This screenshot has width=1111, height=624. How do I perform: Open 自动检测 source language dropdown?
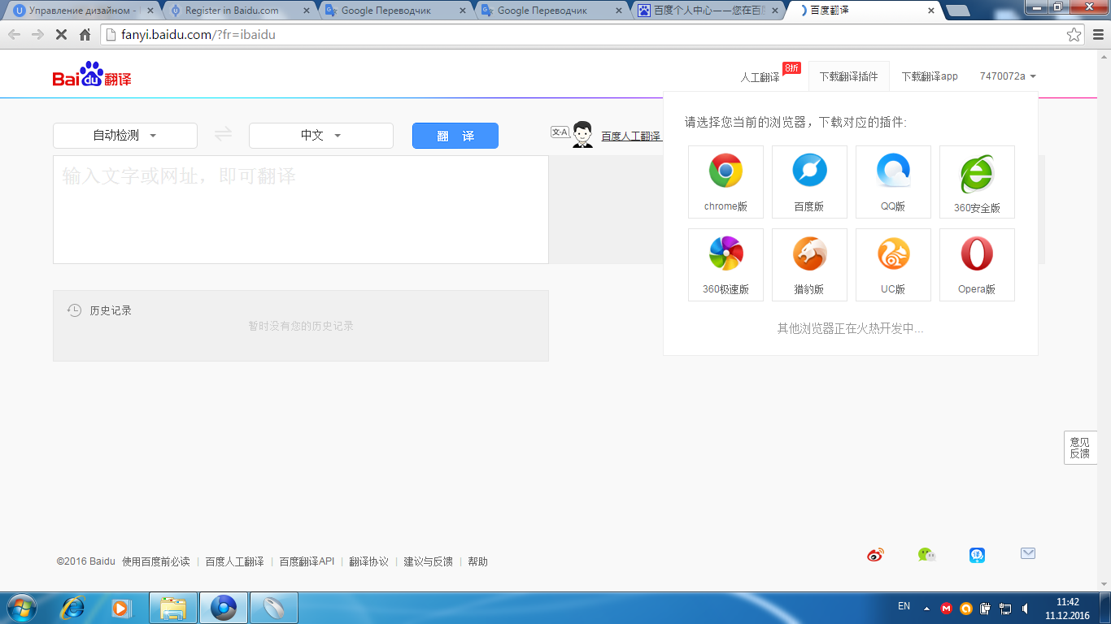125,136
